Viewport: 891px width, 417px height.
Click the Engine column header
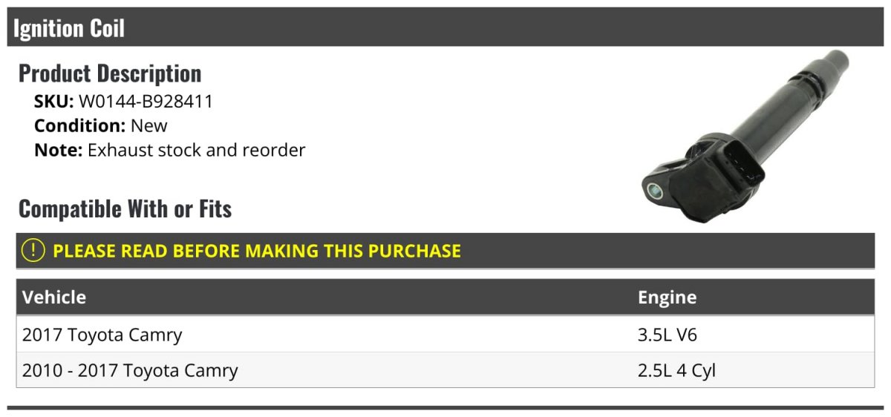[667, 298]
